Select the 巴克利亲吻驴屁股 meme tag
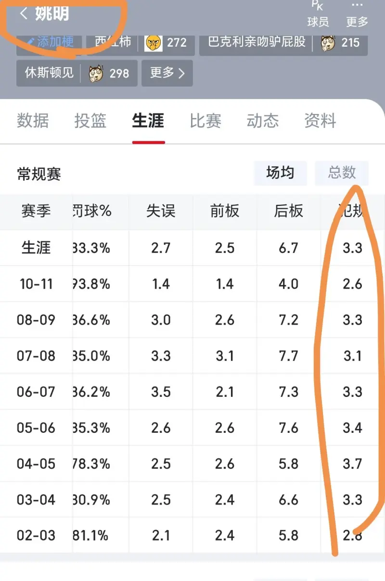 coord(257,42)
